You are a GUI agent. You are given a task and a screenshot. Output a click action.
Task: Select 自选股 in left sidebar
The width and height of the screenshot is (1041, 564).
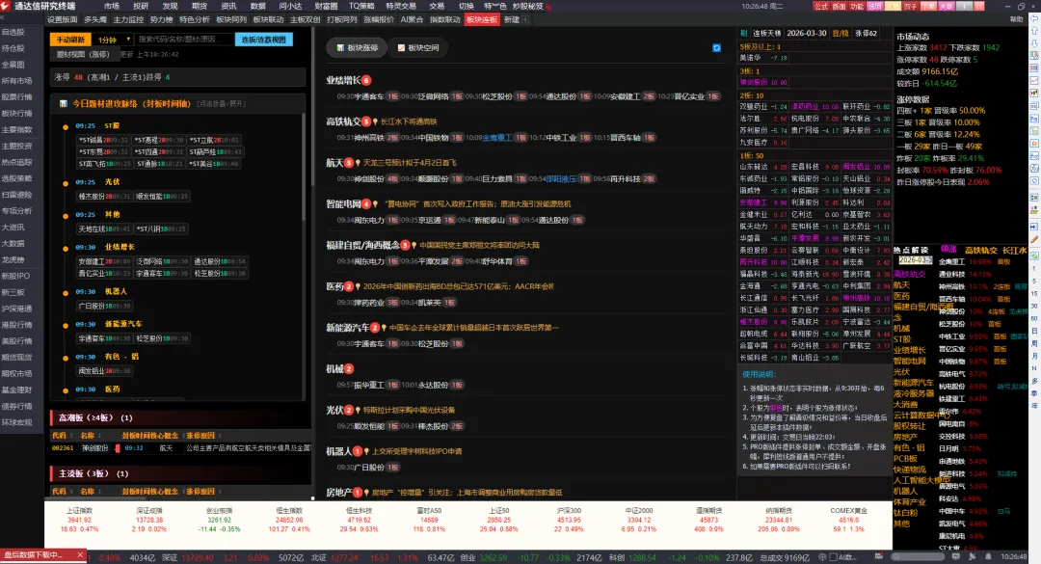pyautogui.click(x=13, y=32)
